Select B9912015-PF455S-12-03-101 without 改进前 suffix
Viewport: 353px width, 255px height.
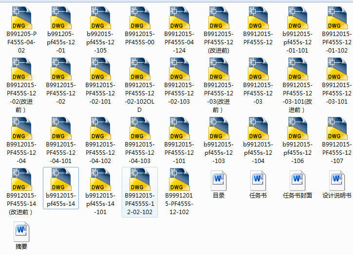point(337,81)
